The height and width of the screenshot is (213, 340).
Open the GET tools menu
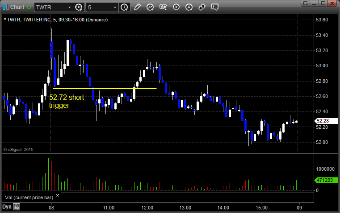[163, 7]
